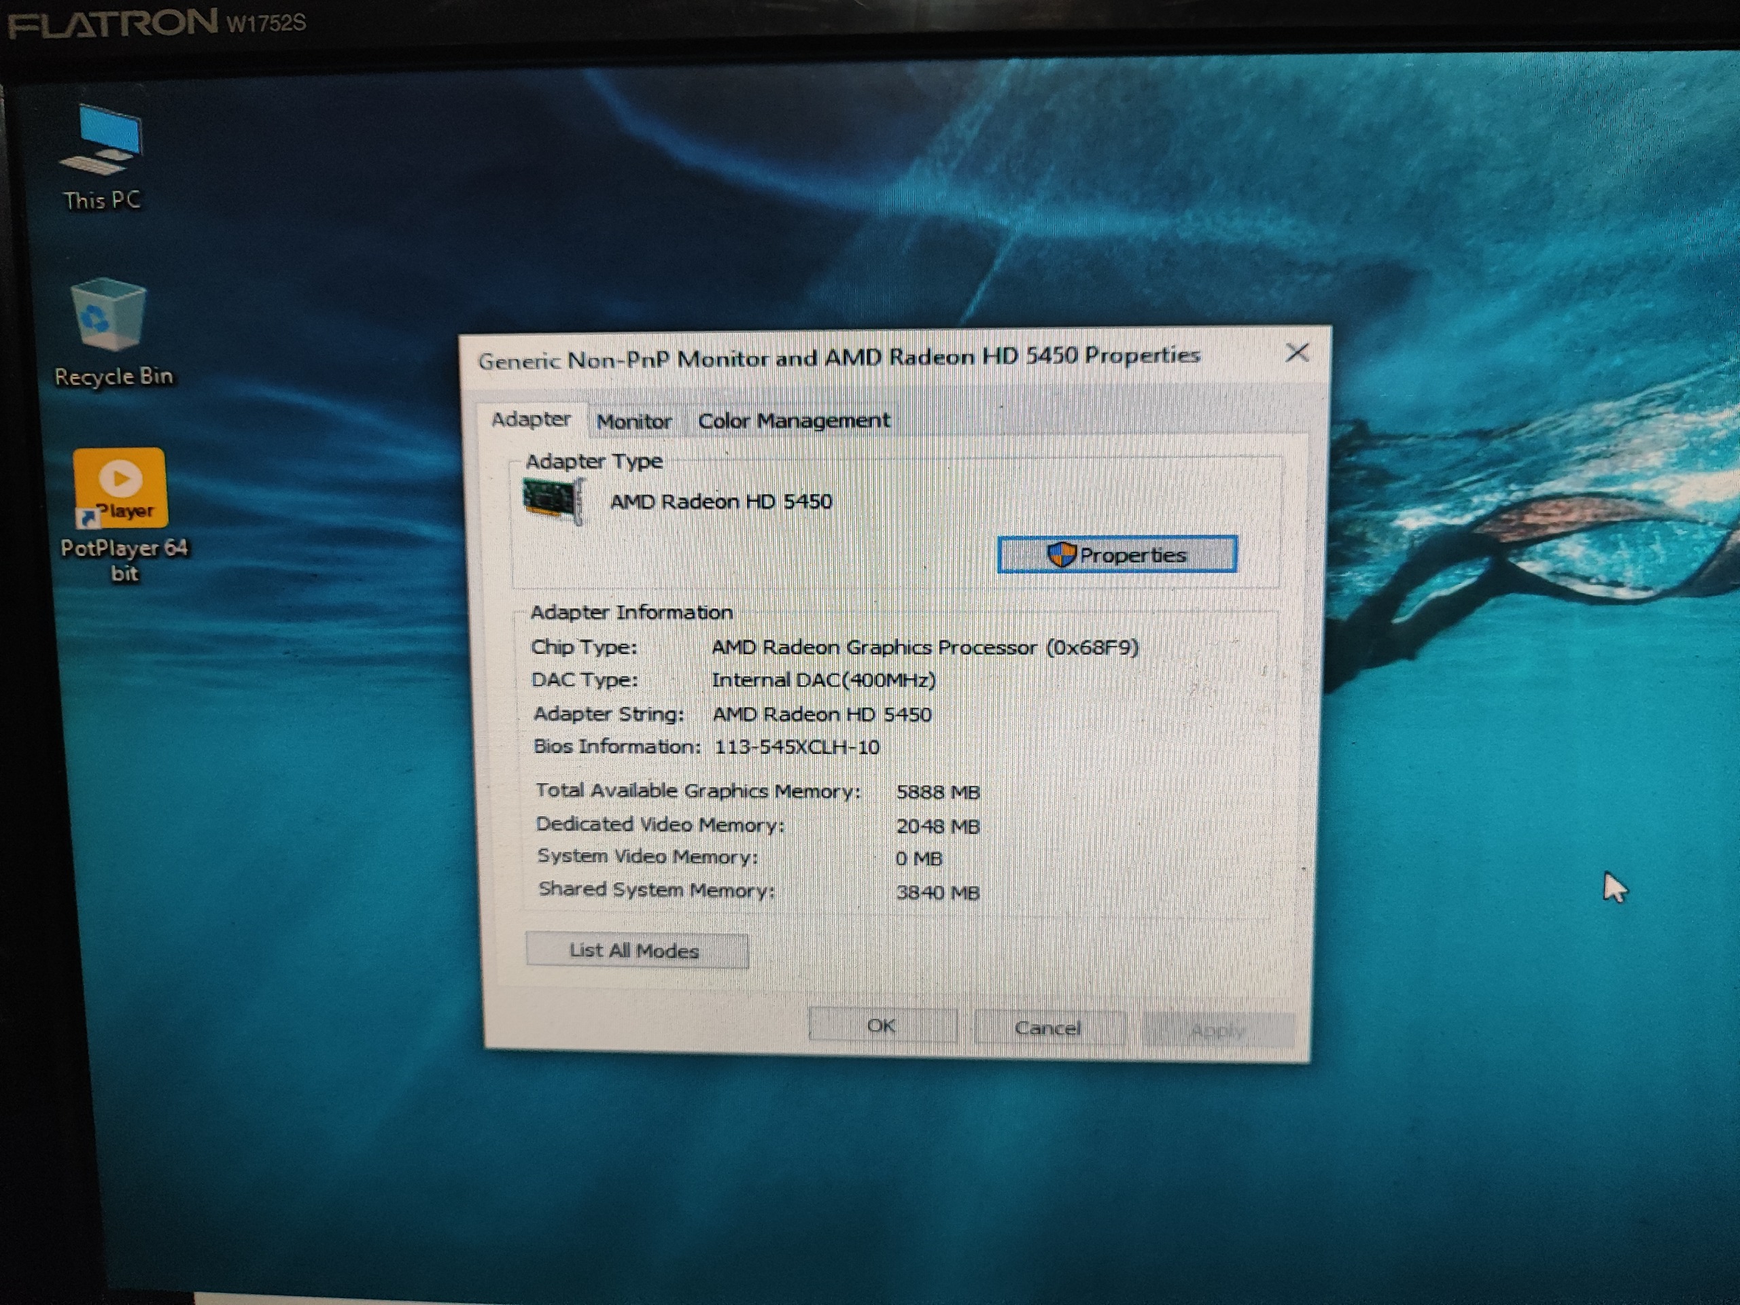Click the Chip Type label
Image resolution: width=1740 pixels, height=1305 pixels.
(584, 647)
